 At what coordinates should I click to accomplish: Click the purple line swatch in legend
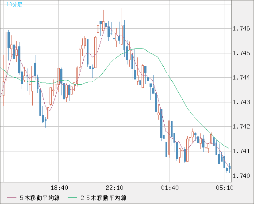point(12,198)
